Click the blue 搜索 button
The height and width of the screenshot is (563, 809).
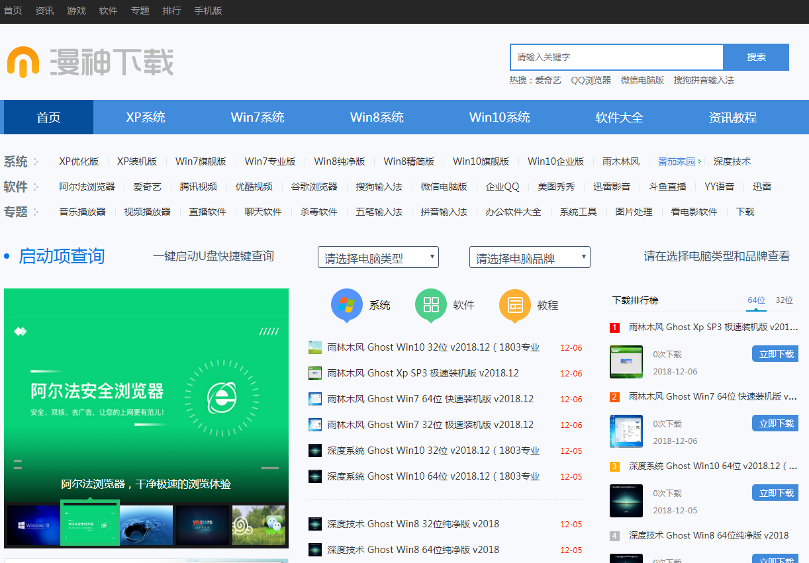(756, 57)
